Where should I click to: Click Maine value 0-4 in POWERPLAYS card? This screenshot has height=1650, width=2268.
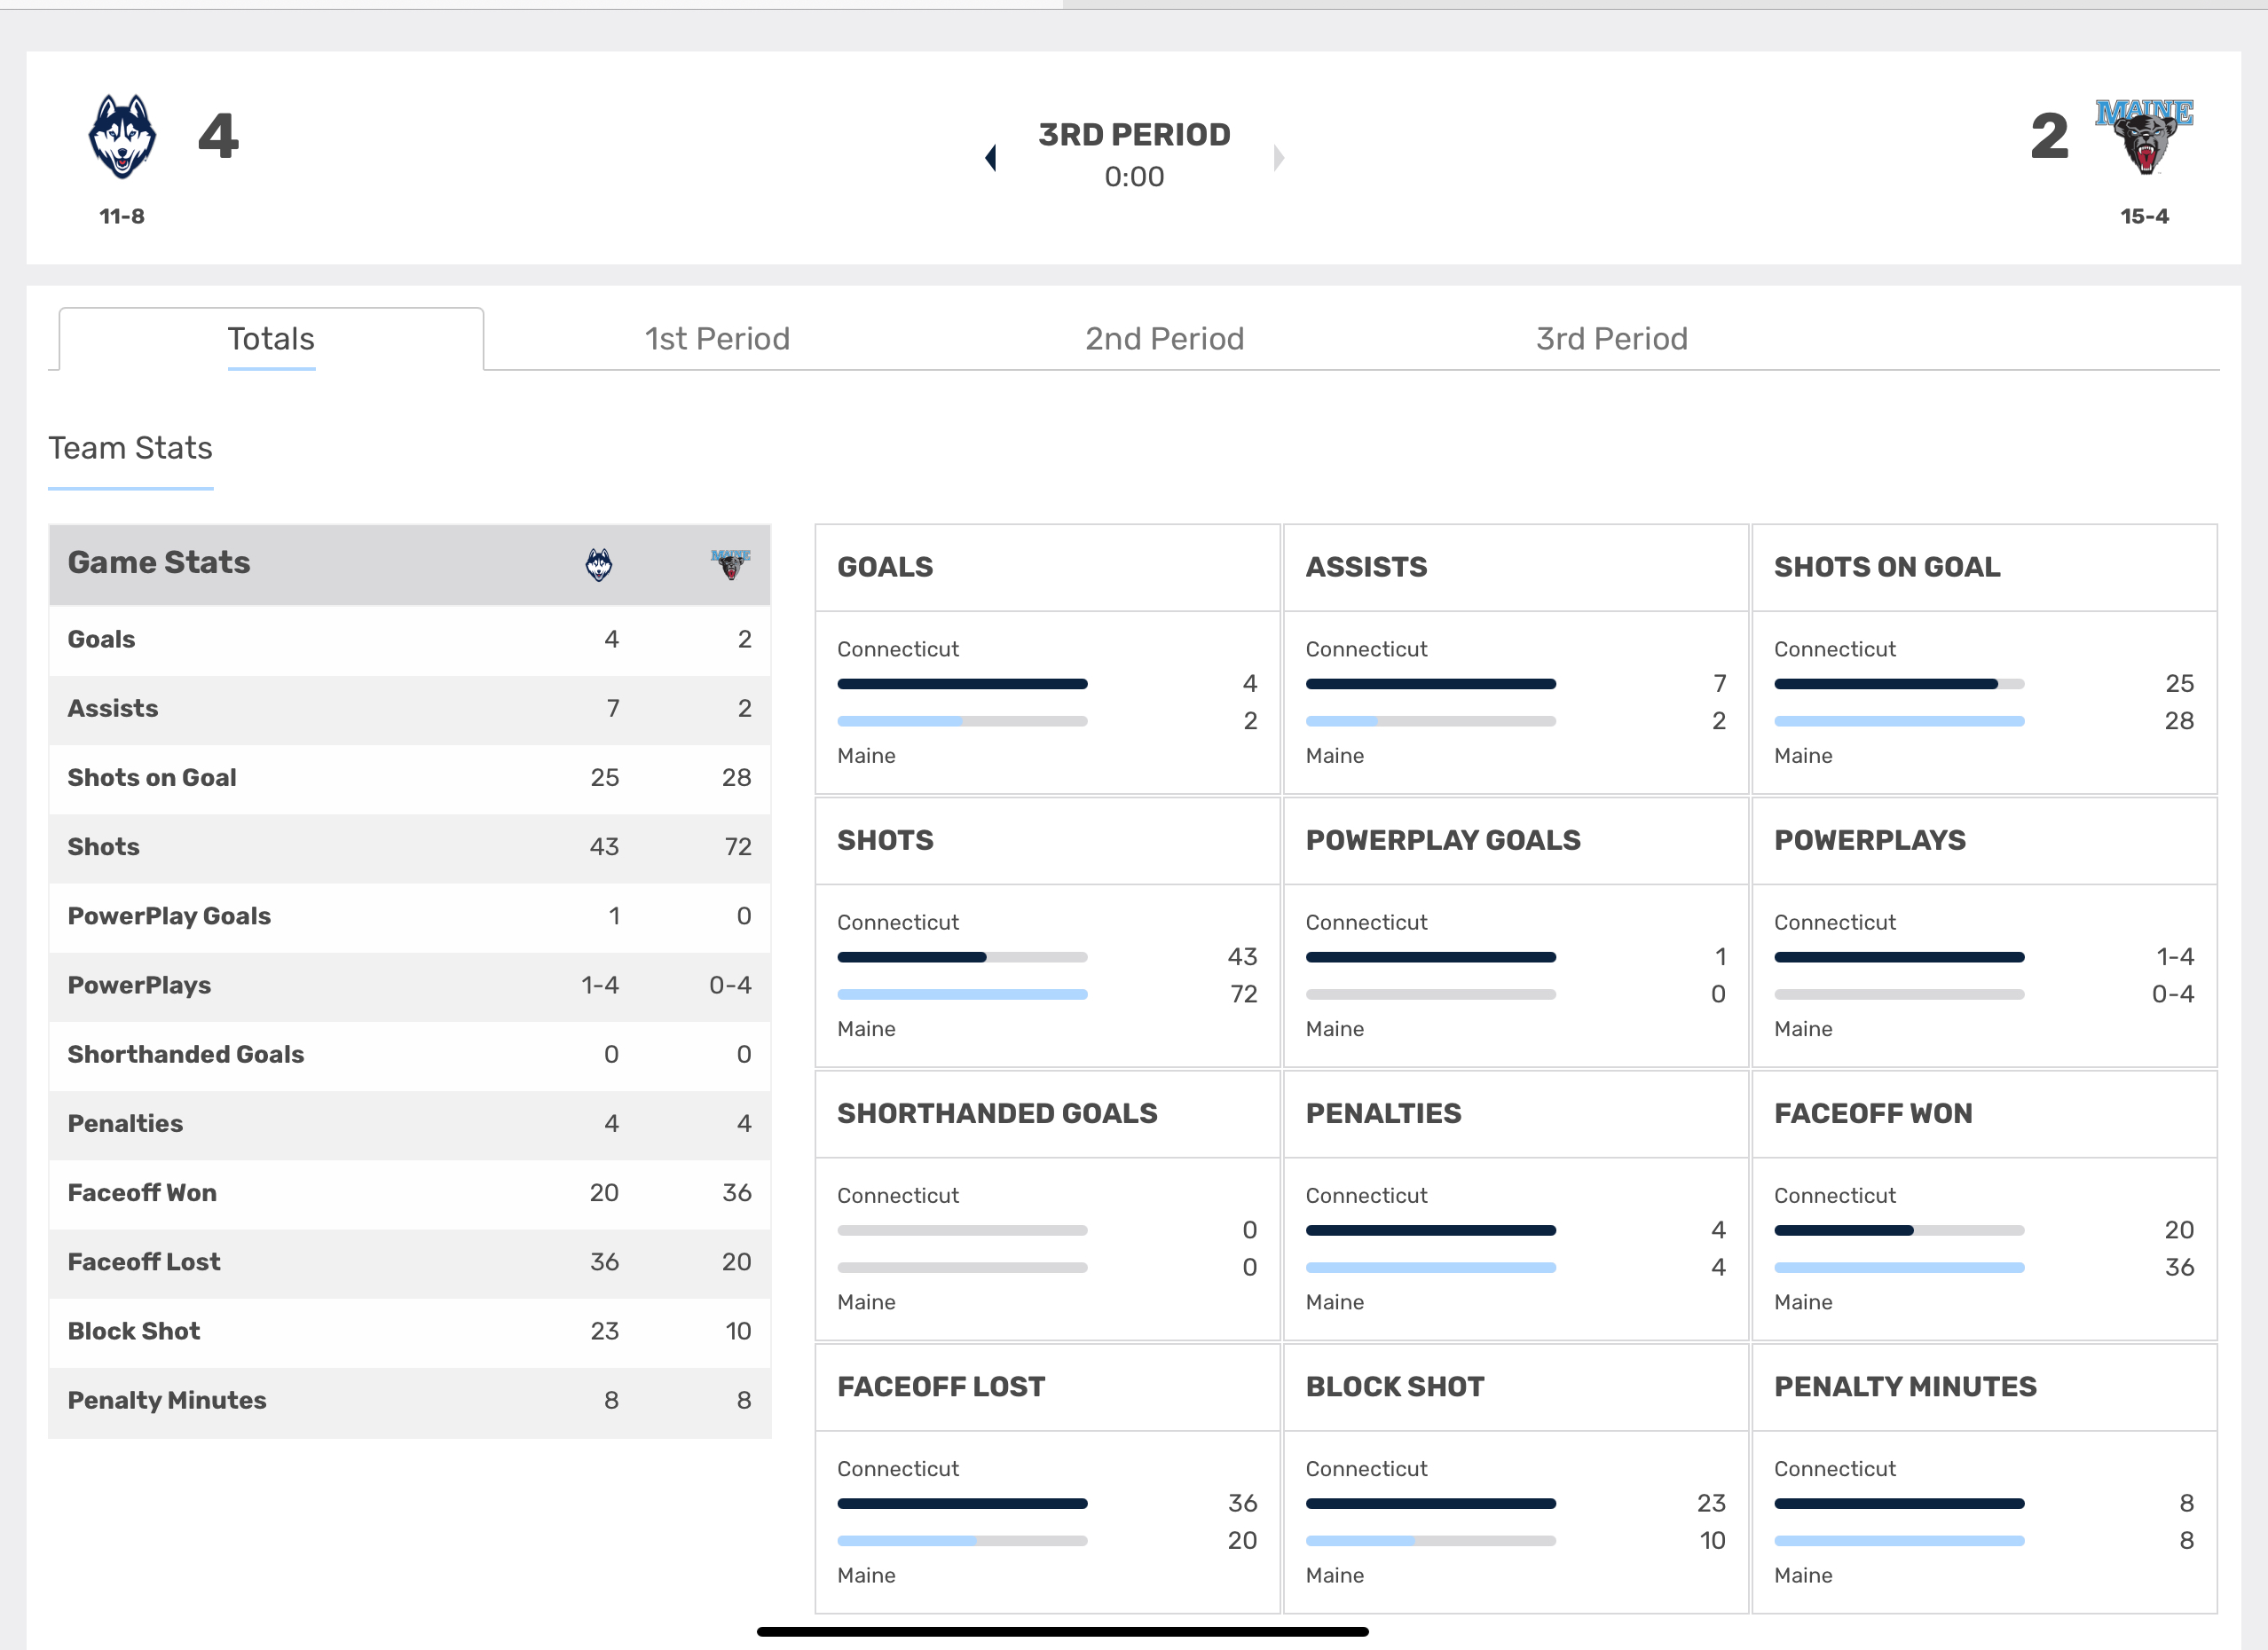pyautogui.click(x=2172, y=994)
